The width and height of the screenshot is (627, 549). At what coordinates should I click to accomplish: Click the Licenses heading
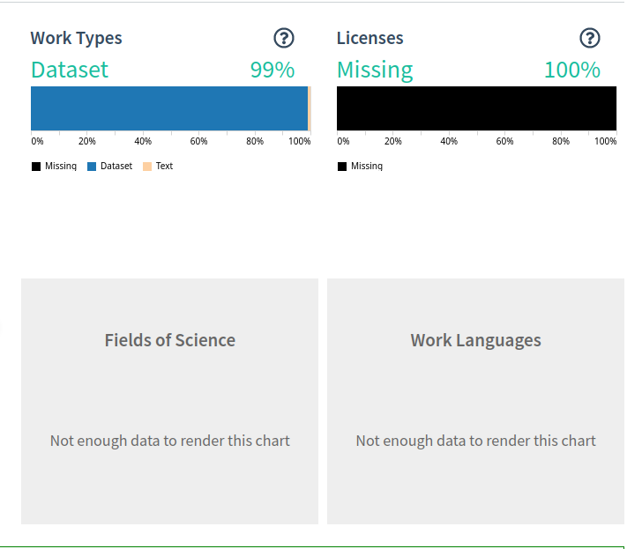point(369,38)
